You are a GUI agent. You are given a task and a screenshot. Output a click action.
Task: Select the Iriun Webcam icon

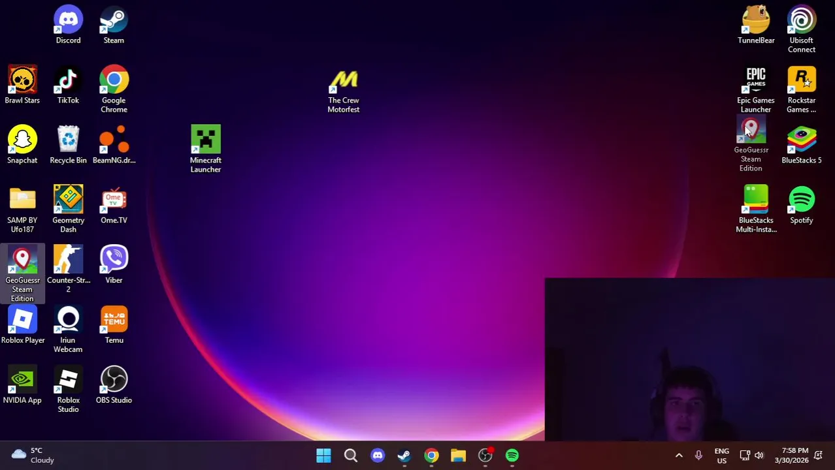68,330
